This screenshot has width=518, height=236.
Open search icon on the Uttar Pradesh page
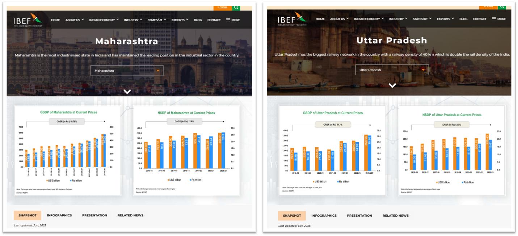[x=501, y=7]
